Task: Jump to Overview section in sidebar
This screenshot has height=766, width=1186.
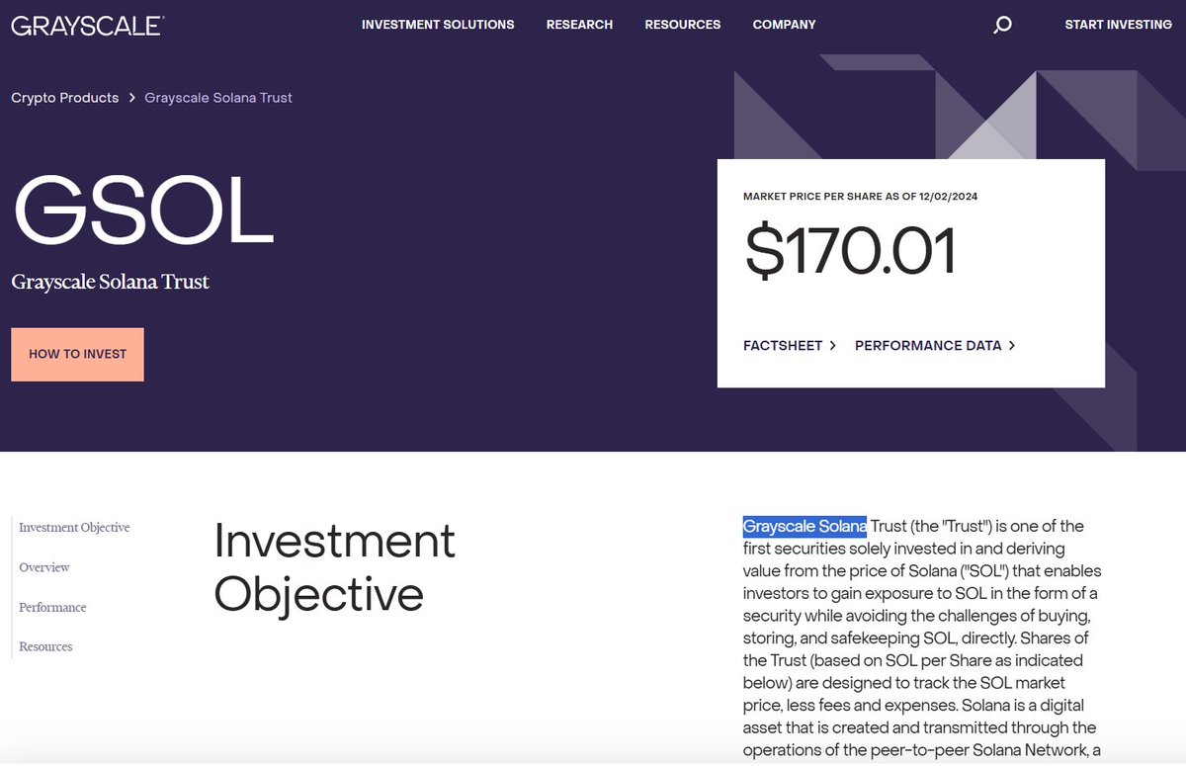Action: pyautogui.click(x=44, y=567)
